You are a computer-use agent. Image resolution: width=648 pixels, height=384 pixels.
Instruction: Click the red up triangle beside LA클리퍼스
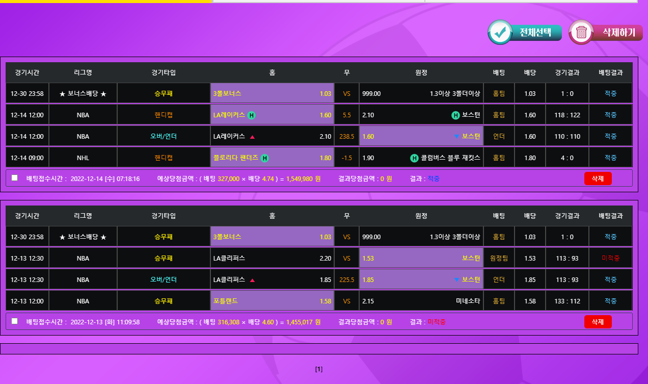[252, 280]
